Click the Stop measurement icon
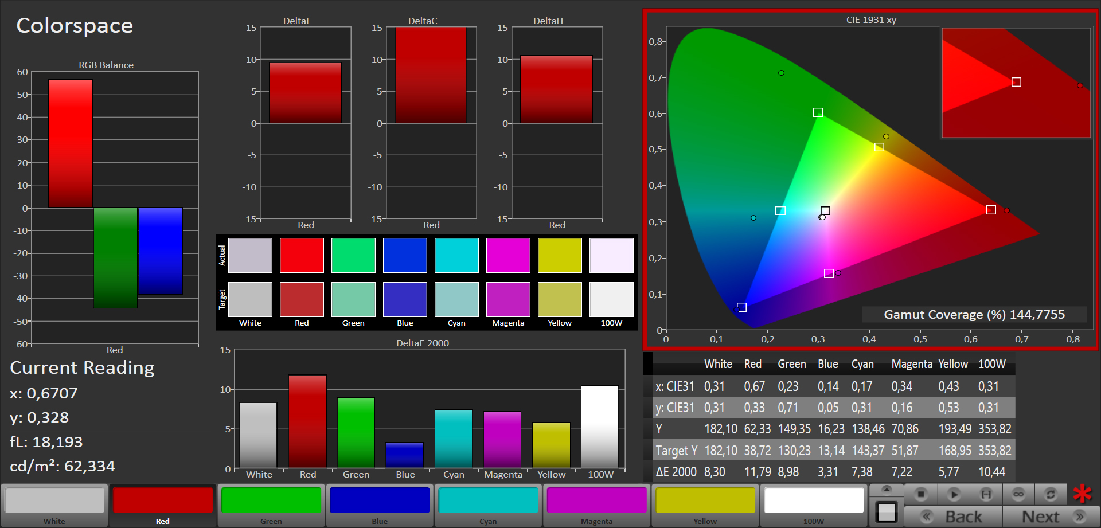 click(x=920, y=494)
